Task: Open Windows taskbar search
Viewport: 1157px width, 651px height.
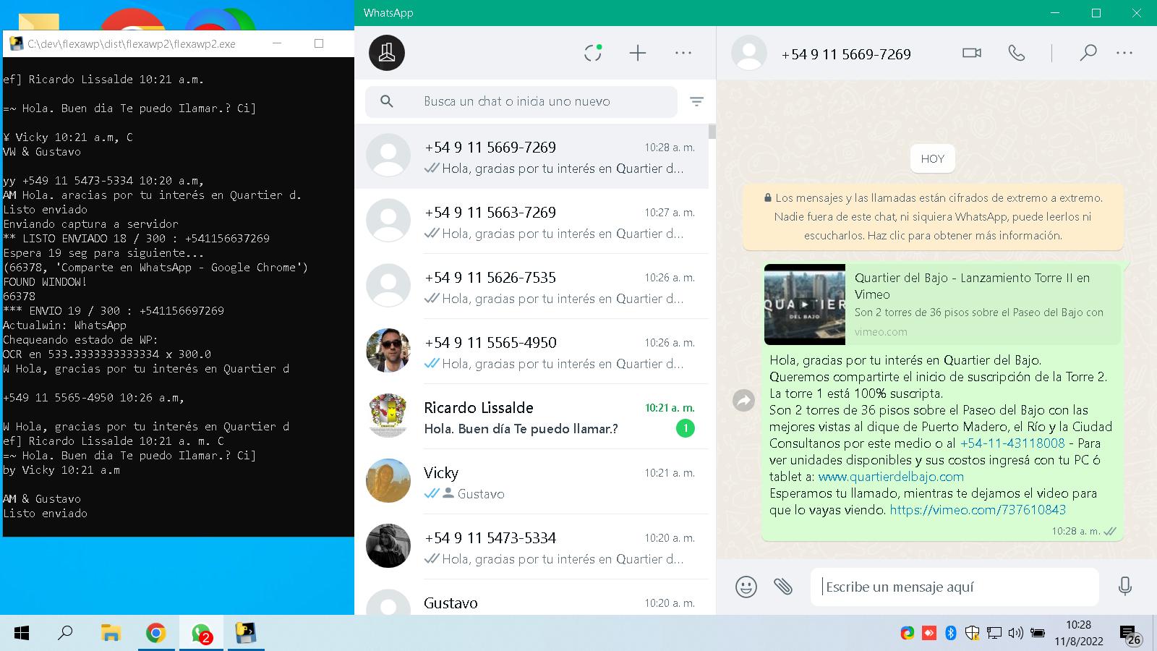Action: (65, 634)
